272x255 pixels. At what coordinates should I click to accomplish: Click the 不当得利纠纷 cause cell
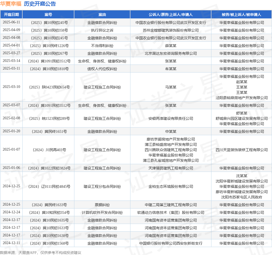point(102,46)
